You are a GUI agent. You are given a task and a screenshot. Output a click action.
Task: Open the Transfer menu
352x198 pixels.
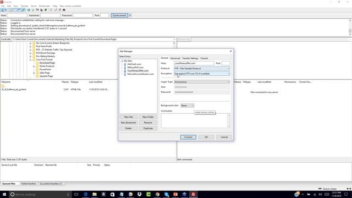[24, 6]
